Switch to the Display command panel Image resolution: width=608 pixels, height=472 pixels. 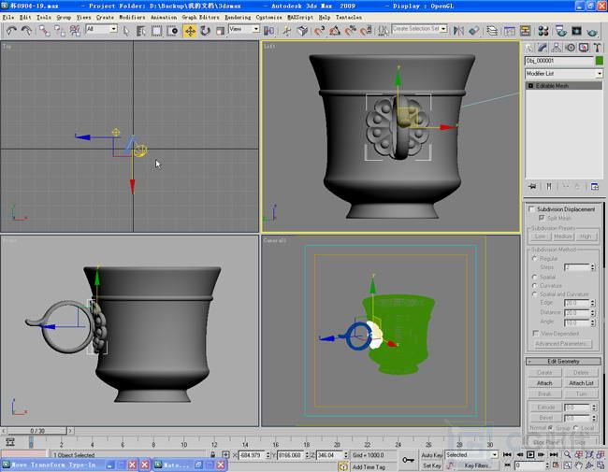(584, 48)
